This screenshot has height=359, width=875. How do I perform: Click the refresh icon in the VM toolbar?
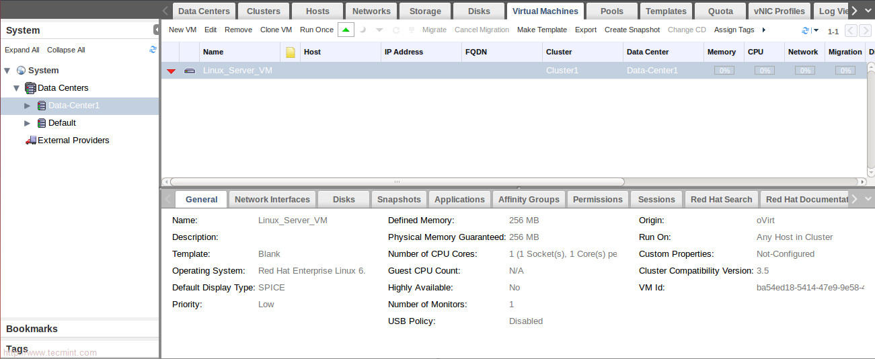805,30
